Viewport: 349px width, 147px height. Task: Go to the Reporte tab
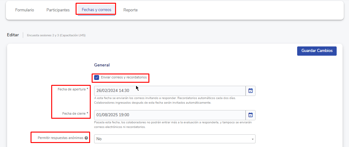click(x=131, y=10)
